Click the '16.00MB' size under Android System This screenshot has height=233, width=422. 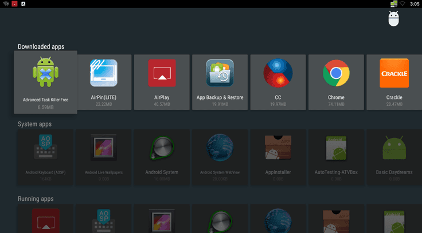click(162, 179)
